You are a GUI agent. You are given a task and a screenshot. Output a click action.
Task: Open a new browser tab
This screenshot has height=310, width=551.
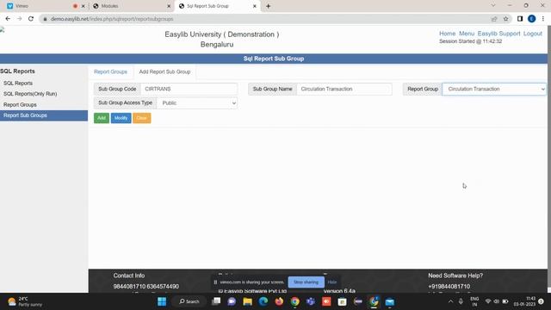[268, 6]
